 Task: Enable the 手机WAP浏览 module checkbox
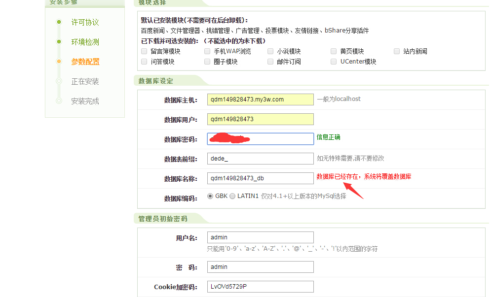(207, 51)
